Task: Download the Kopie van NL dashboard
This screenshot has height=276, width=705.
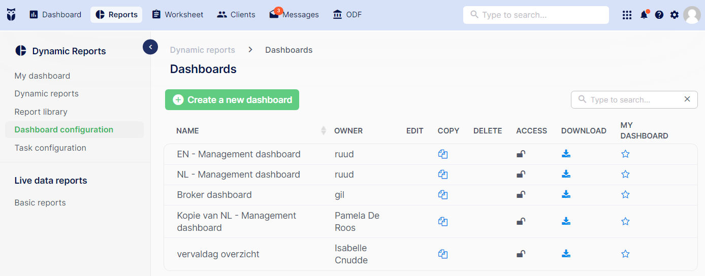Action: [566, 222]
